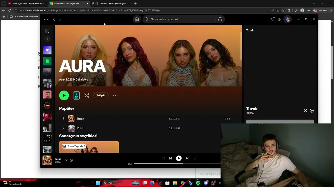Close the Draw It! browser tab
Image resolution: width=334 pixels, height=187 pixels.
129,4
